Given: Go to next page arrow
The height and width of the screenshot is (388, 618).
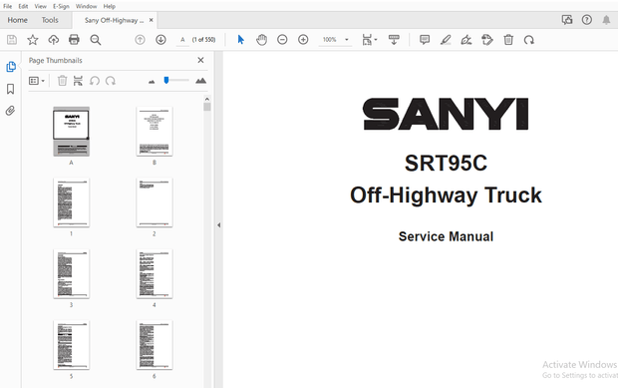Looking at the screenshot, I should tap(160, 40).
